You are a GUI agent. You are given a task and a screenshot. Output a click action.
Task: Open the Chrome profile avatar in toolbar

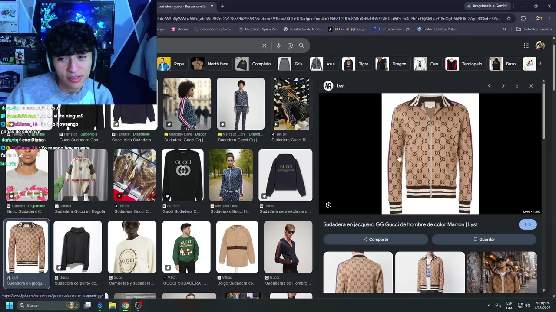click(x=539, y=19)
